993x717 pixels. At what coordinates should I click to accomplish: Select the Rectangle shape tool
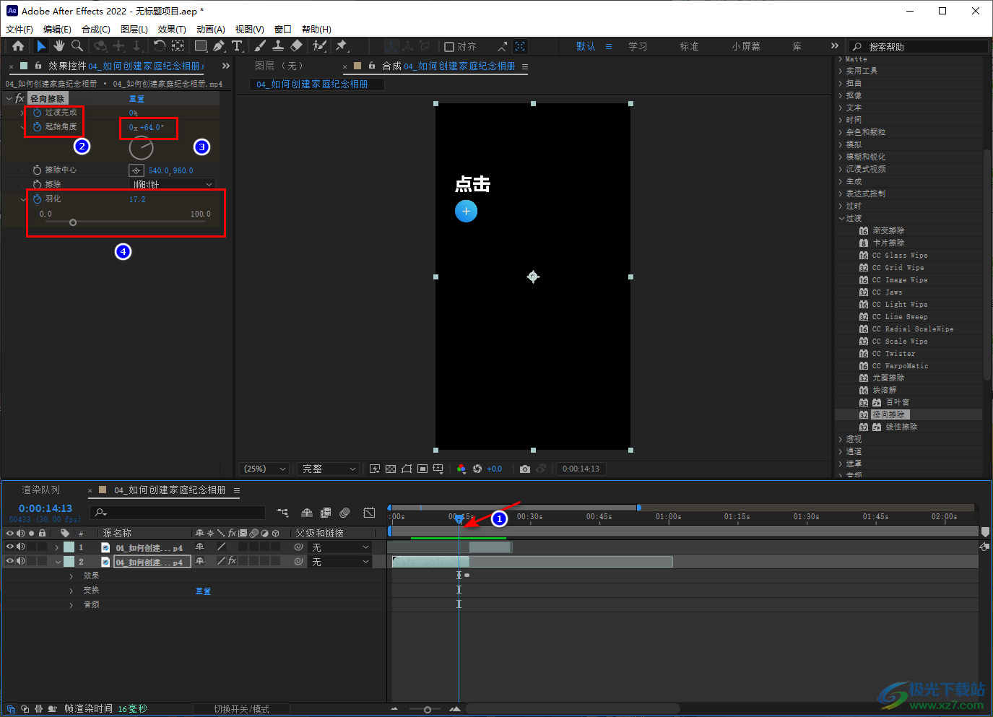point(201,46)
